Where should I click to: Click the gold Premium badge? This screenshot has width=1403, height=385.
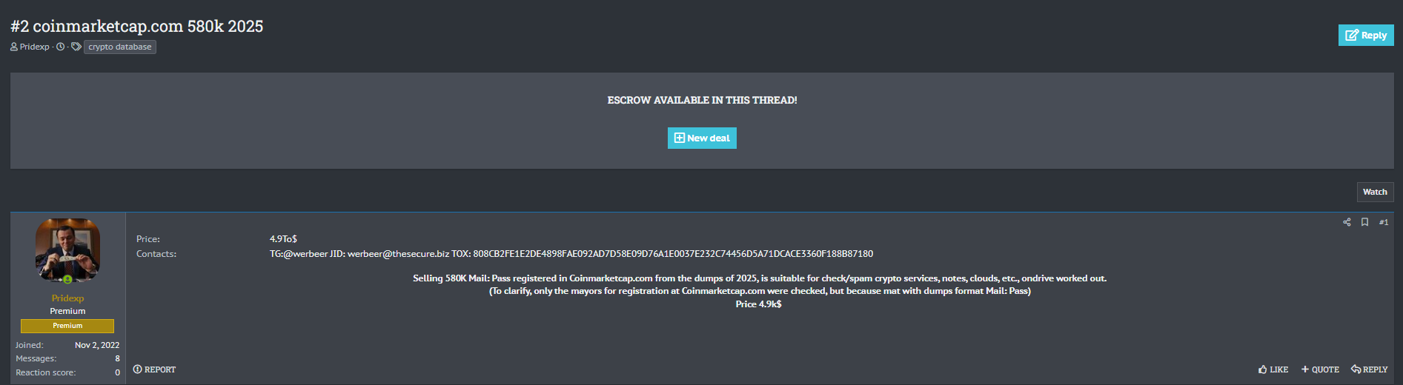click(67, 326)
